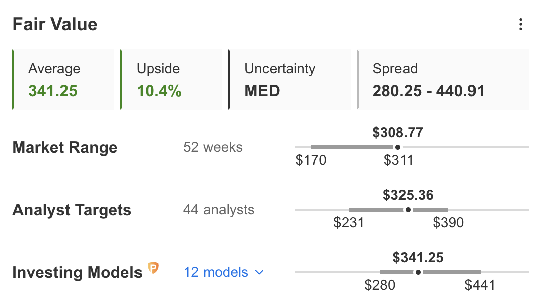Screen dimensions: 538x300
Task: Click the Market Range label
Action: (65, 148)
